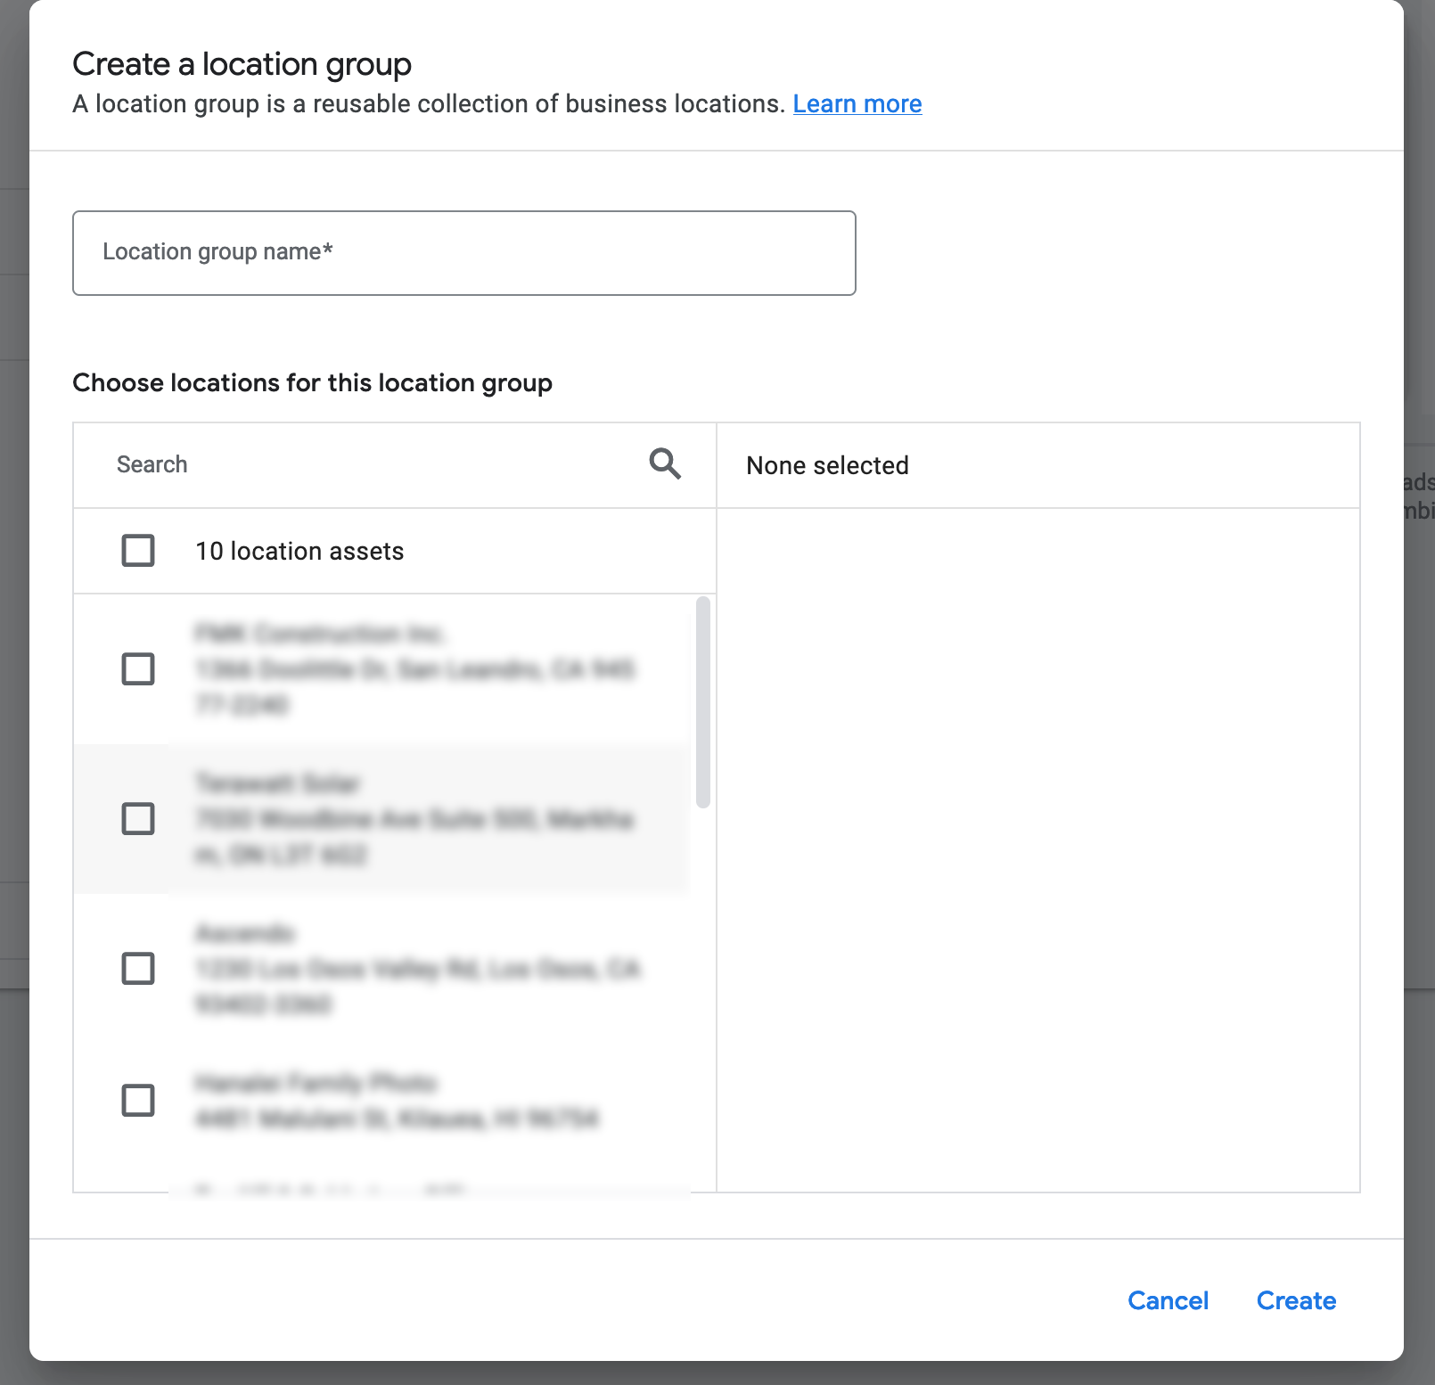This screenshot has width=1435, height=1385.
Task: Tick the first location's checkbox
Action: [138, 669]
